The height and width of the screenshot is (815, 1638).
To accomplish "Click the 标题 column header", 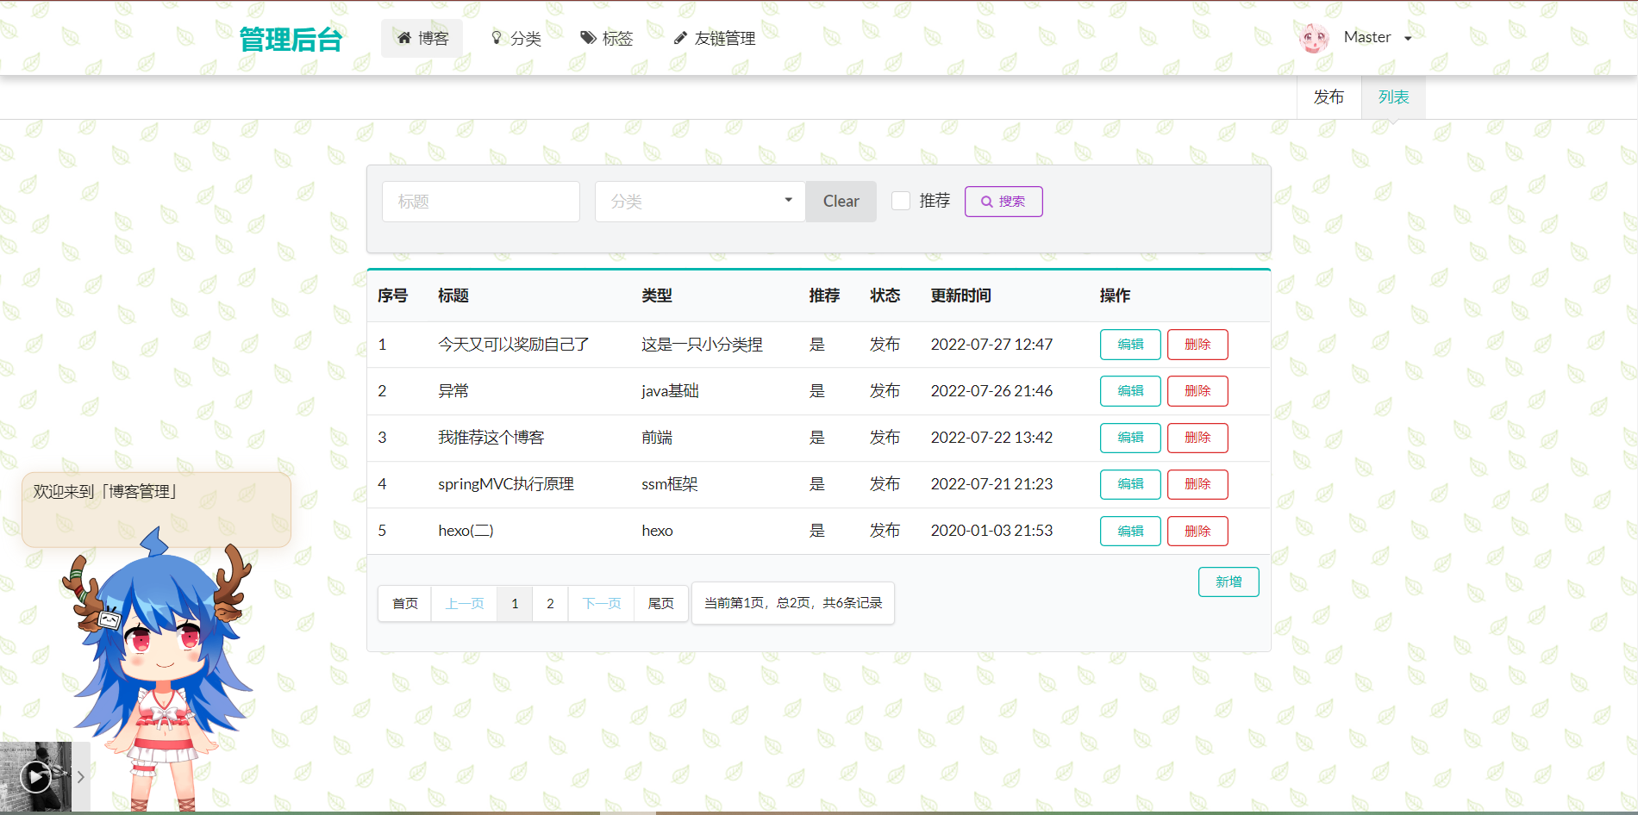I will (453, 296).
